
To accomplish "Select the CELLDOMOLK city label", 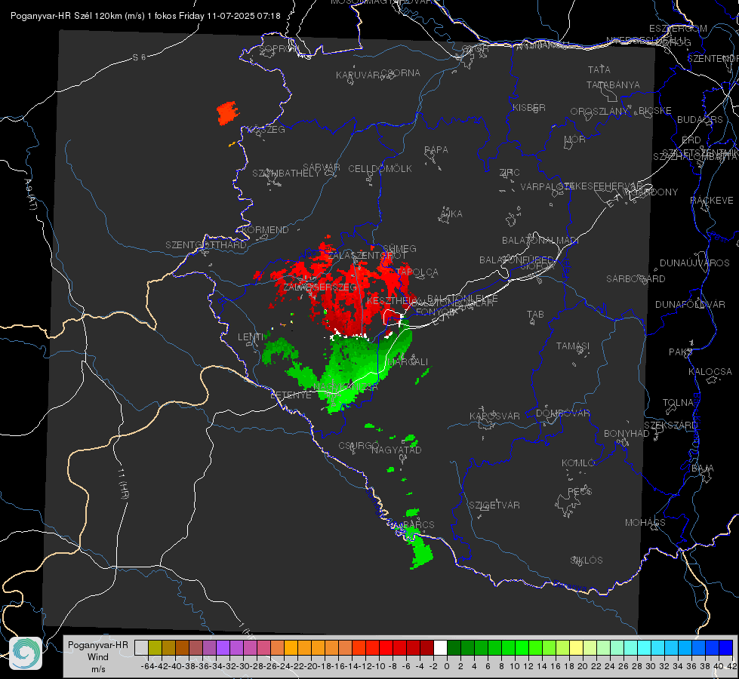I will click(x=380, y=169).
